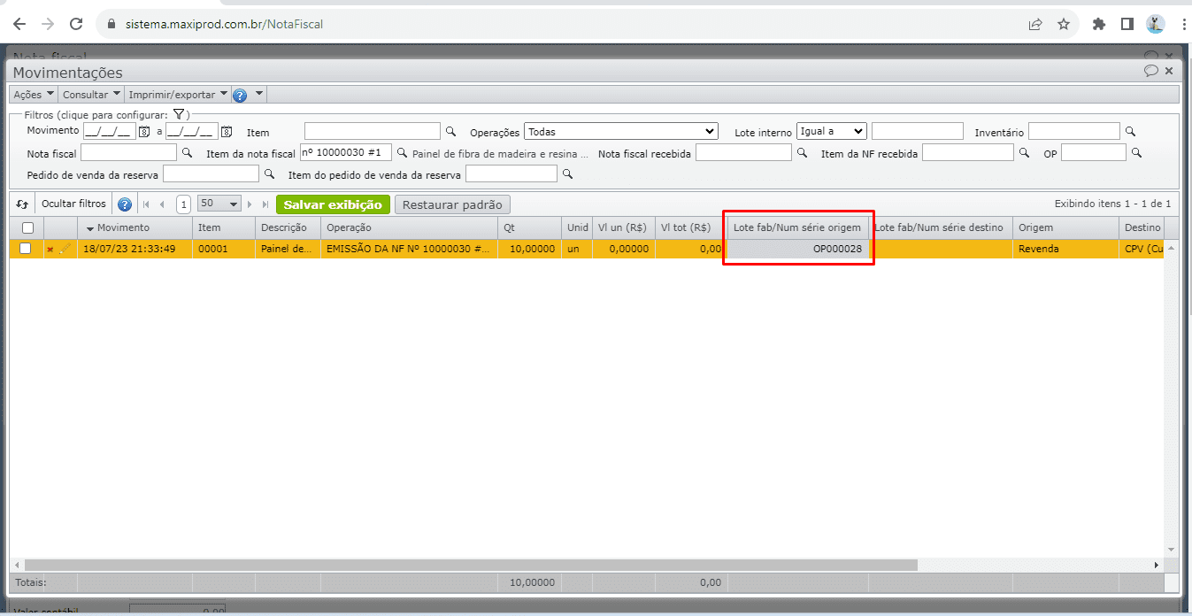The height and width of the screenshot is (616, 1192).
Task: Click the Lote fab/Num série destino header
Action: pyautogui.click(x=941, y=228)
